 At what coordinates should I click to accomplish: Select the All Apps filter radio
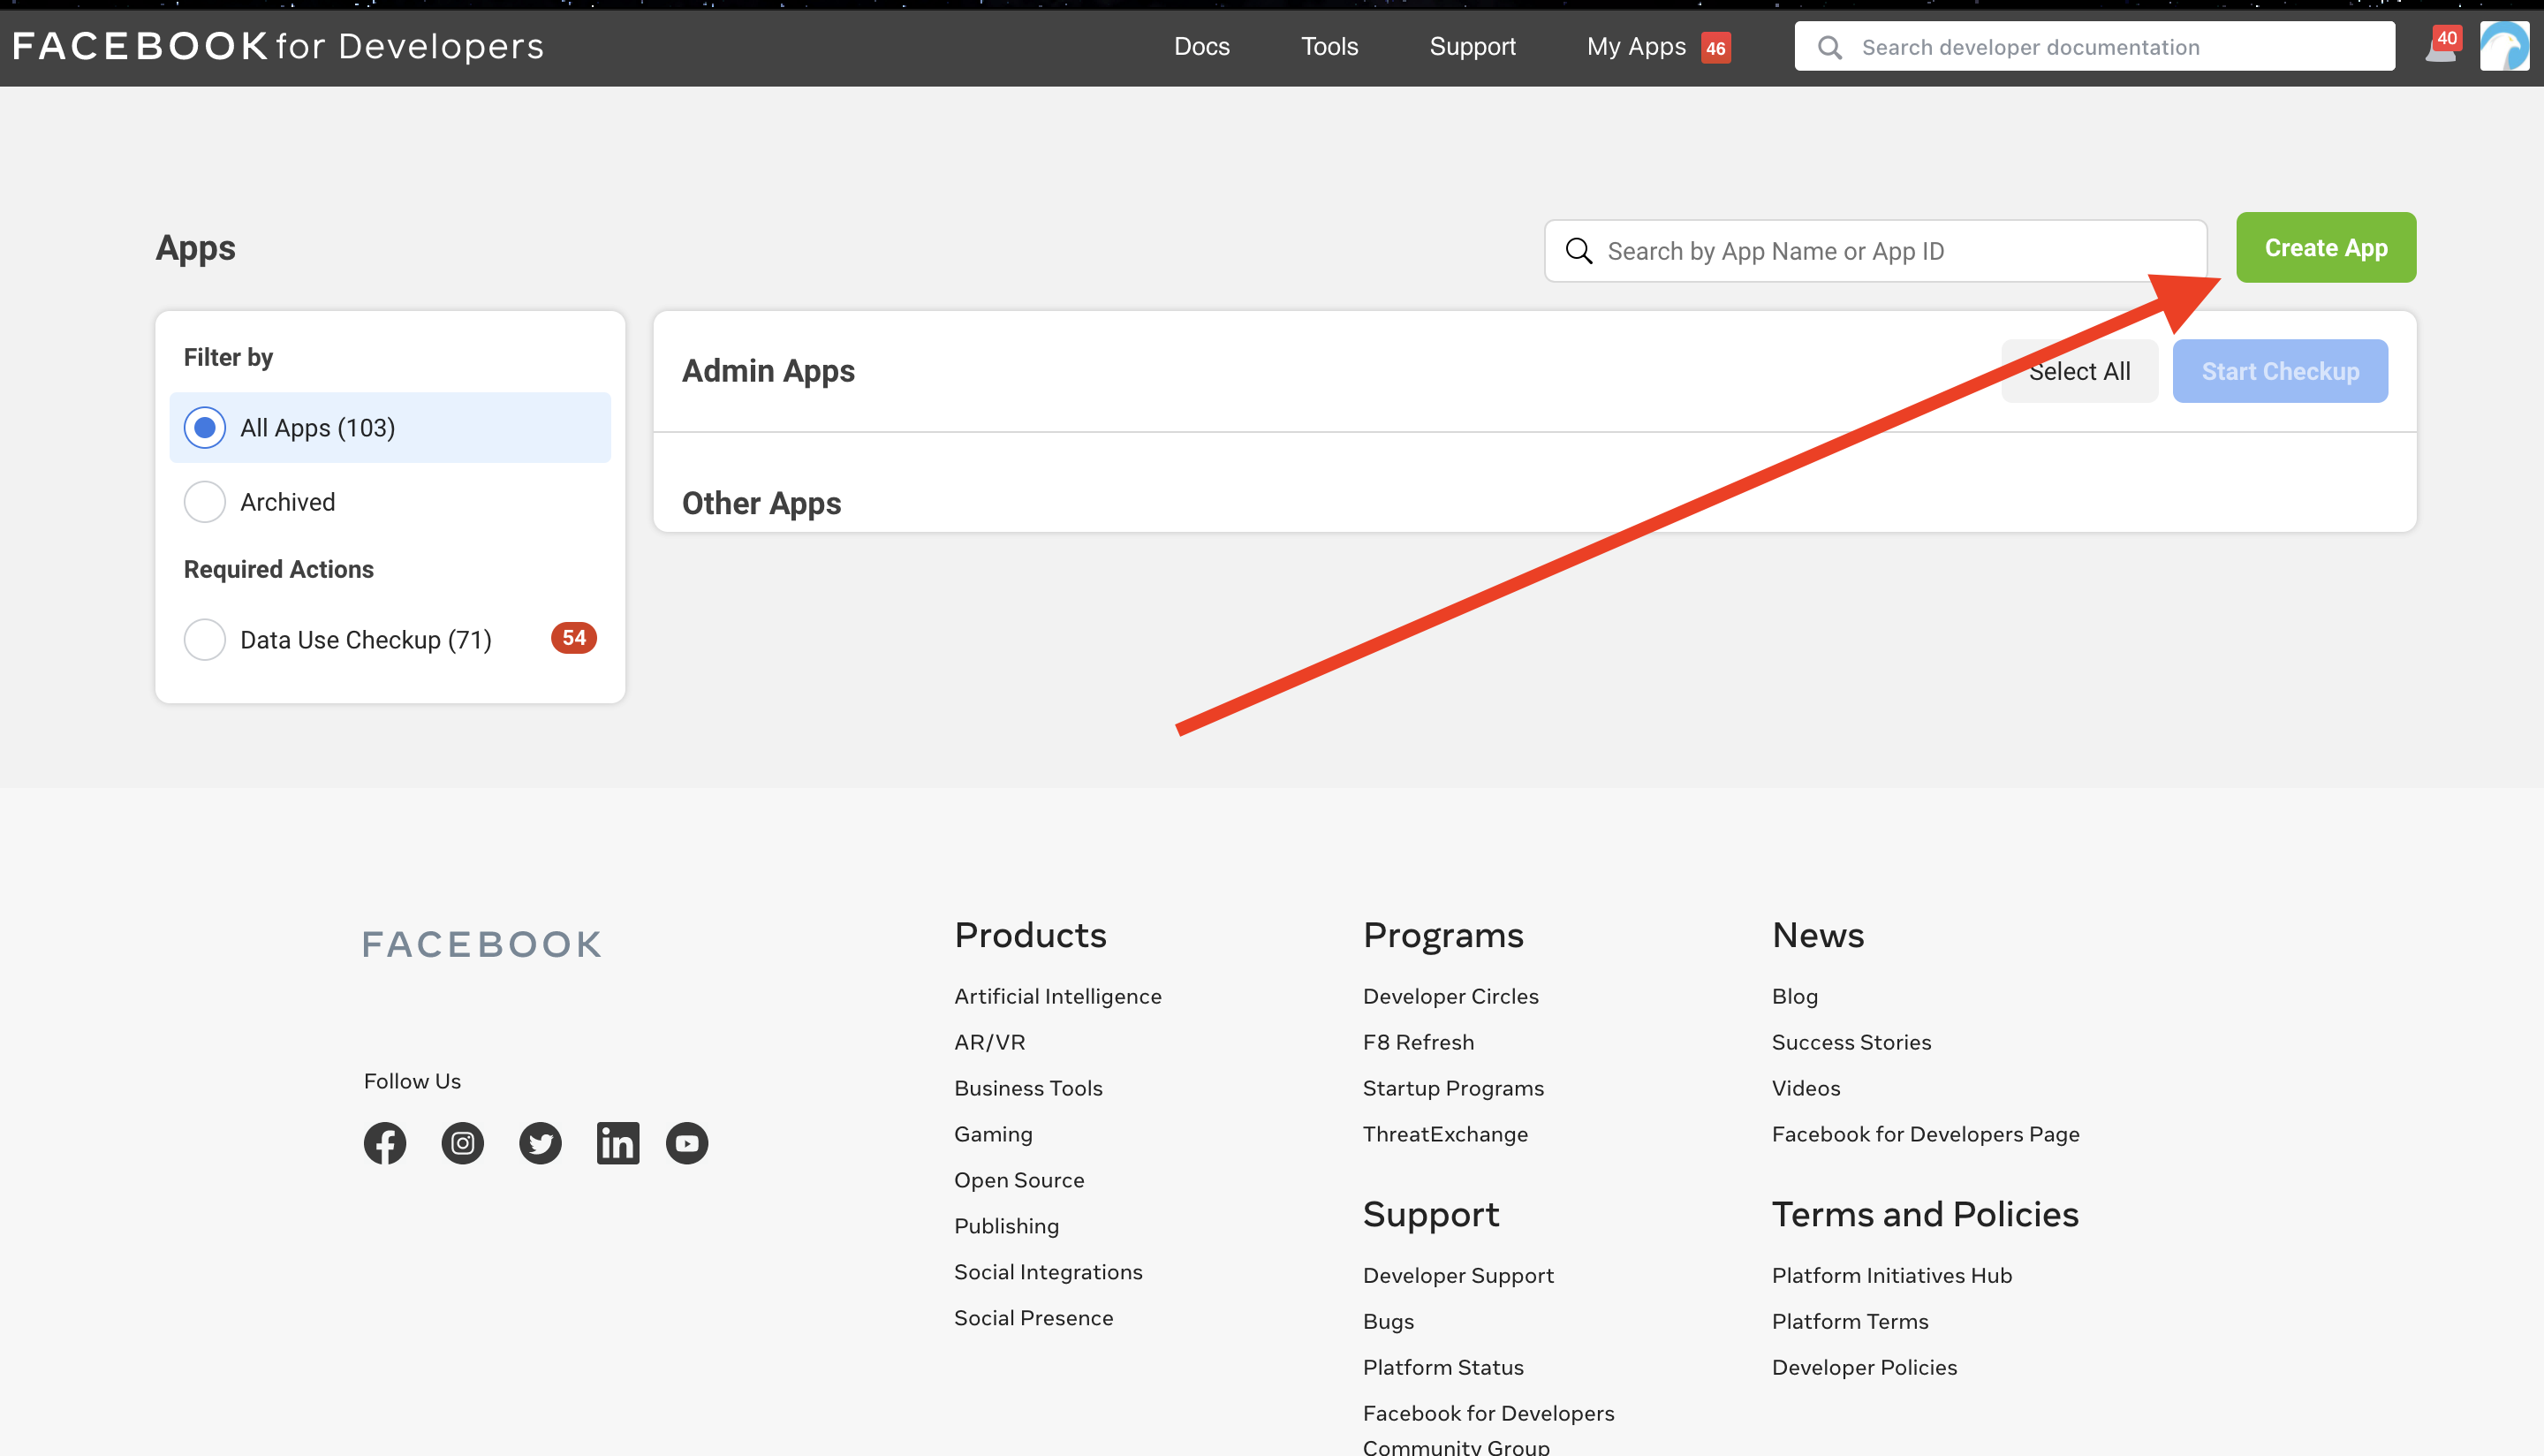(x=205, y=428)
